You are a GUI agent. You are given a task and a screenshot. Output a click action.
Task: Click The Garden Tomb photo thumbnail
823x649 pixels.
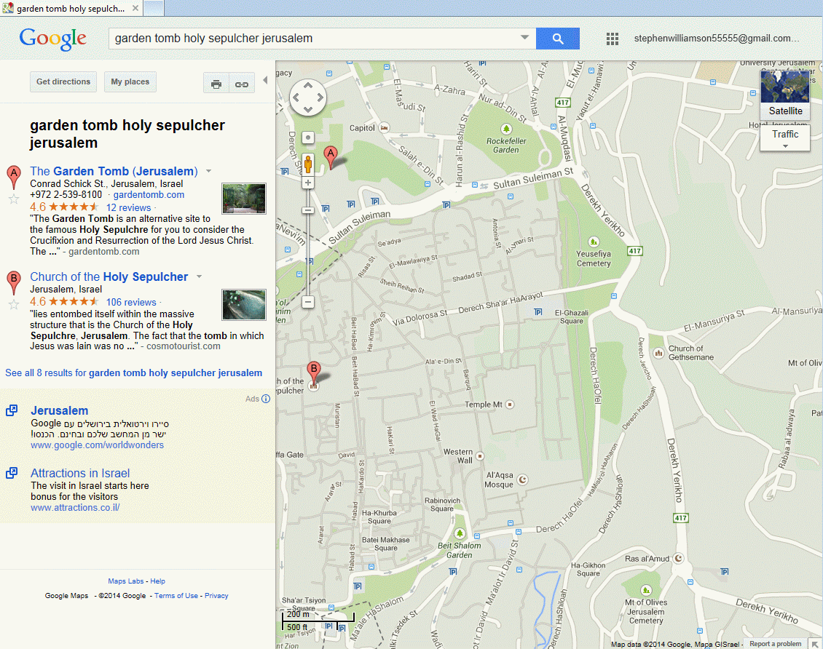(x=244, y=199)
